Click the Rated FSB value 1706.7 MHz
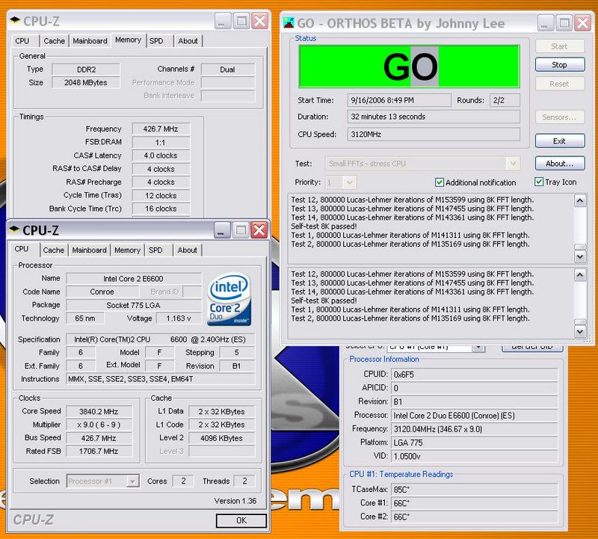This screenshot has height=539, width=598. pyautogui.click(x=99, y=452)
